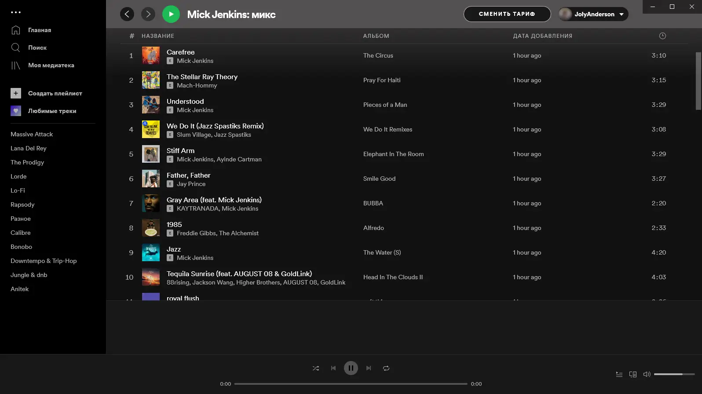The image size is (702, 394).
Task: Click the Jazz track cover thumbnail
Action: 151,252
